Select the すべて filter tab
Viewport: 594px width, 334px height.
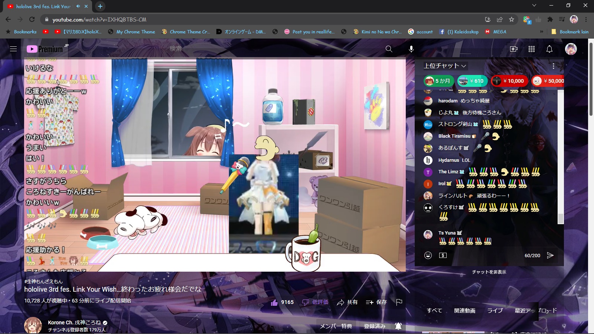(x=434, y=311)
